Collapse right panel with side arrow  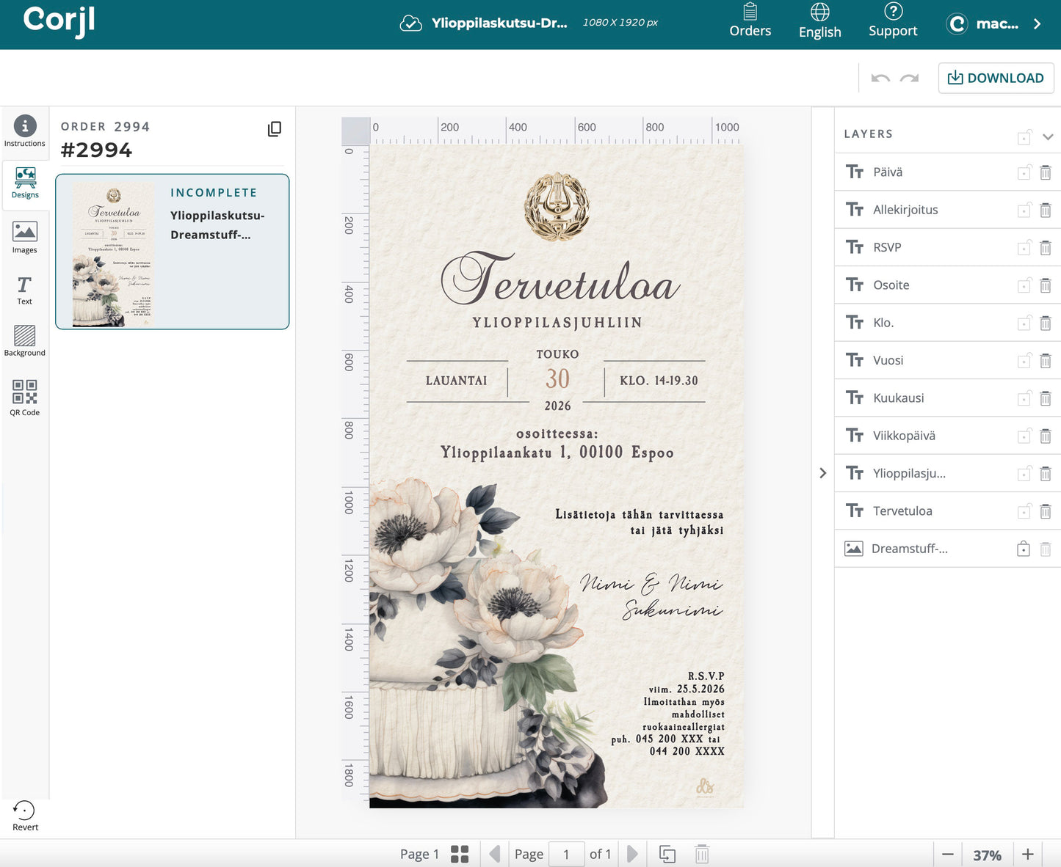(x=822, y=473)
